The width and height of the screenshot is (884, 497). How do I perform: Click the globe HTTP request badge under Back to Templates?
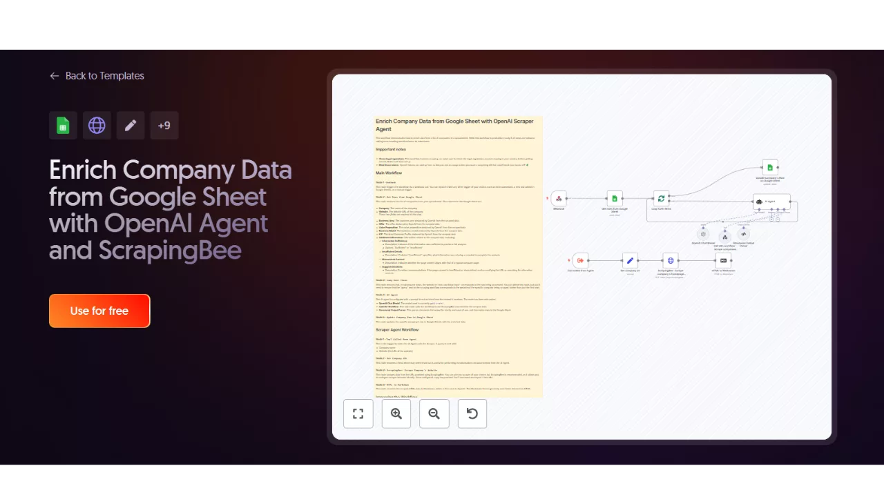pyautogui.click(x=97, y=126)
